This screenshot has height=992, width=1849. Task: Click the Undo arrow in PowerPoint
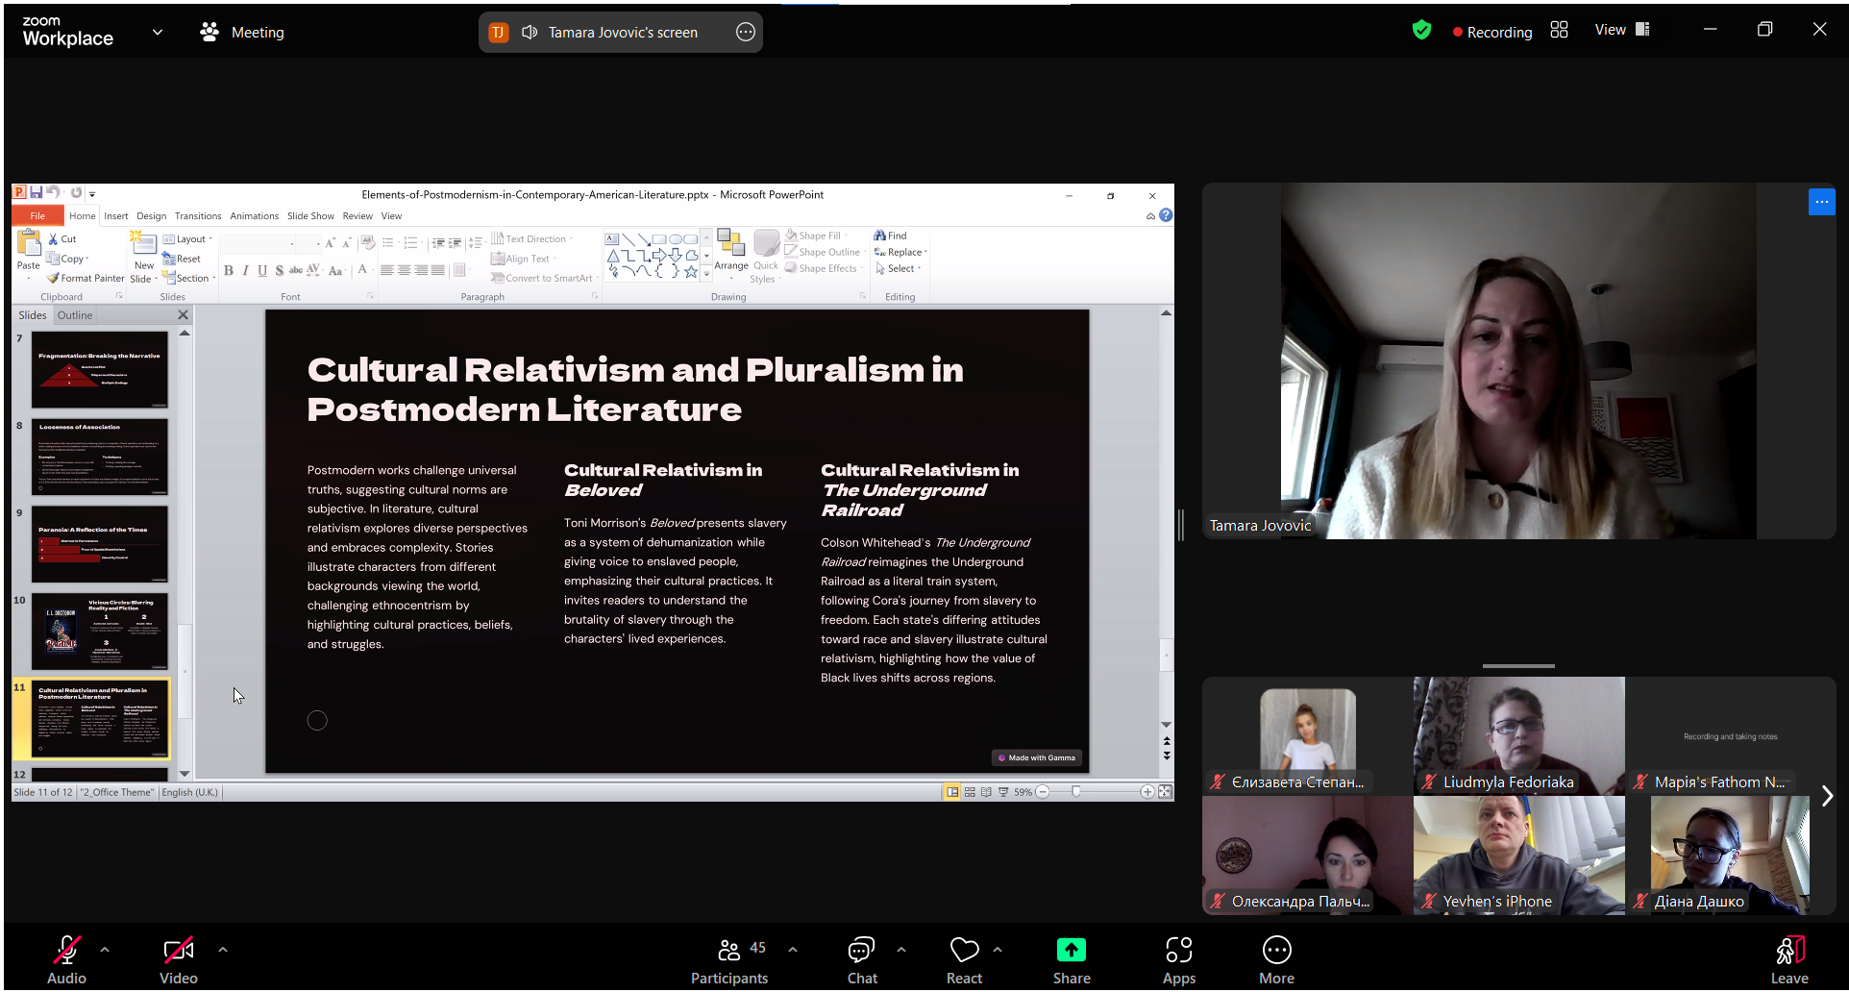click(53, 193)
